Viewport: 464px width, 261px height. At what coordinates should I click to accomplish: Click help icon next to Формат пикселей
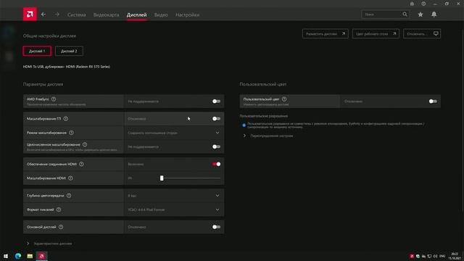(x=59, y=210)
